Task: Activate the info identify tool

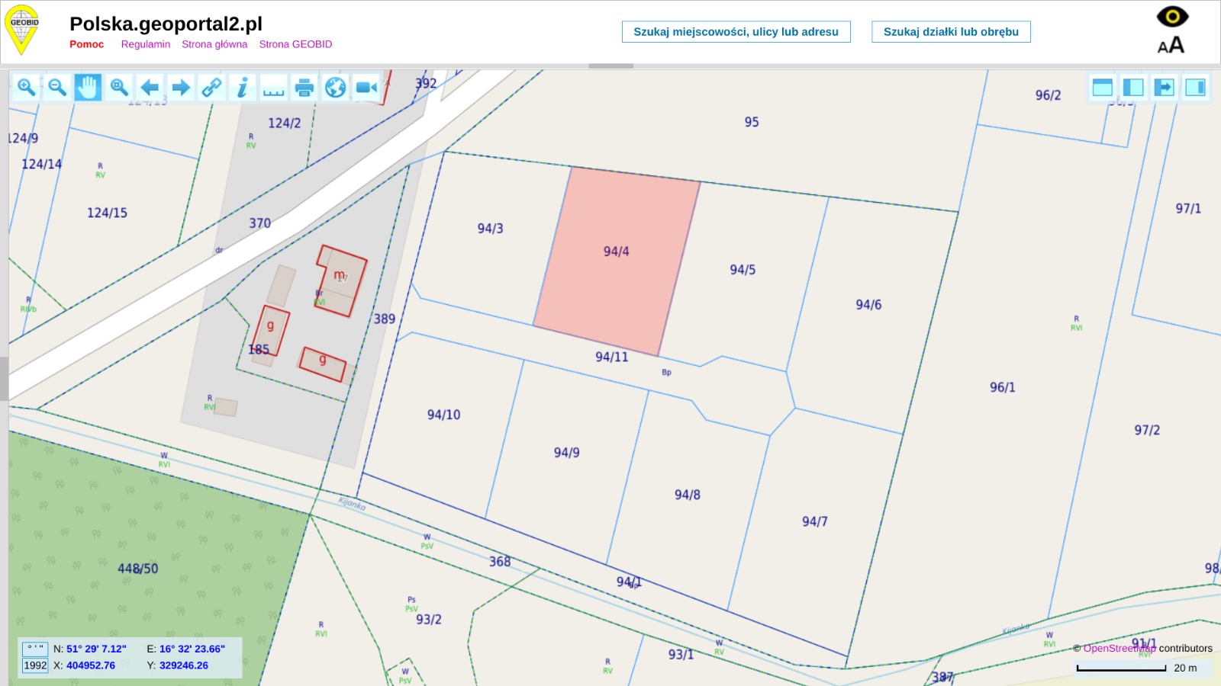Action: (242, 88)
